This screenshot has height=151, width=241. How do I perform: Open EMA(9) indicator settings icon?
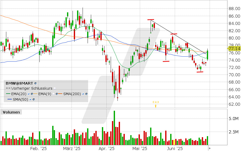click(57, 94)
